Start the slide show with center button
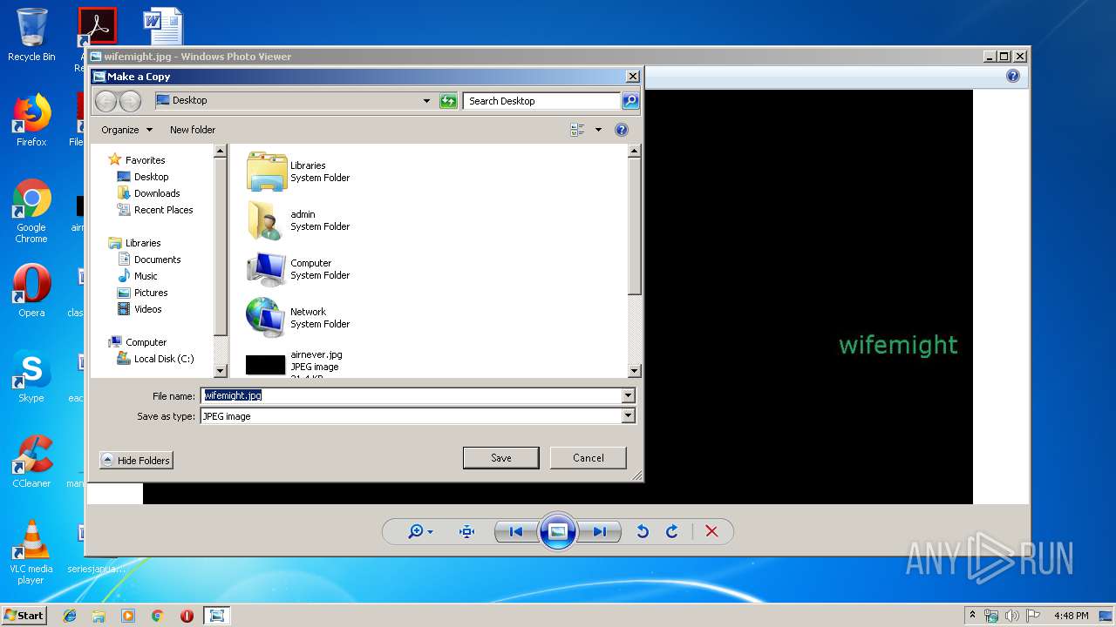The height and width of the screenshot is (627, 1116). click(558, 531)
